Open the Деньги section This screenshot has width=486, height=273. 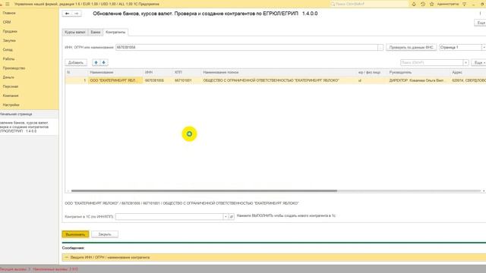click(x=8, y=77)
